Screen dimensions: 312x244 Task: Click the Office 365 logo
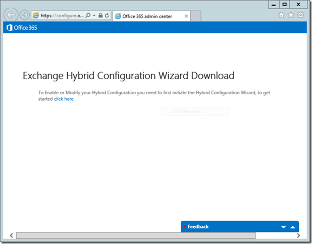[22, 28]
